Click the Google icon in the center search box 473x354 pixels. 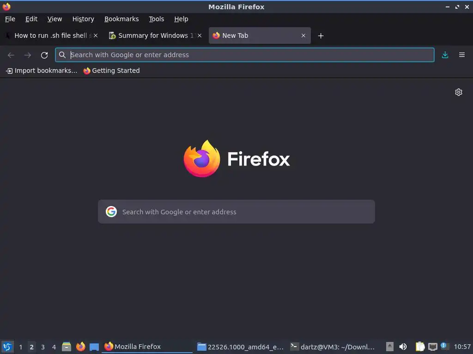pyautogui.click(x=111, y=212)
